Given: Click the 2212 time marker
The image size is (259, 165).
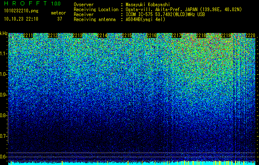Looking at the screenshot, I should [x=53, y=35].
